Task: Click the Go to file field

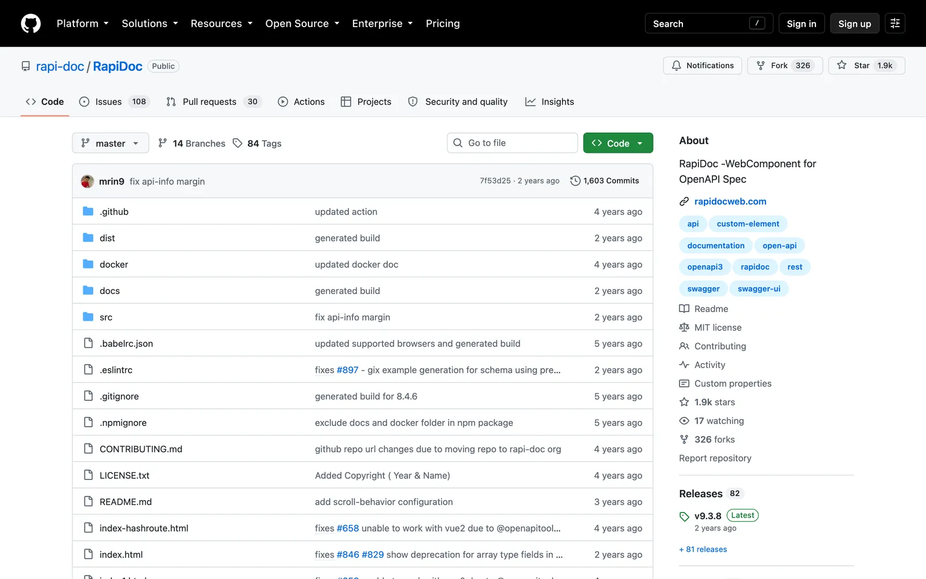Action: point(512,143)
